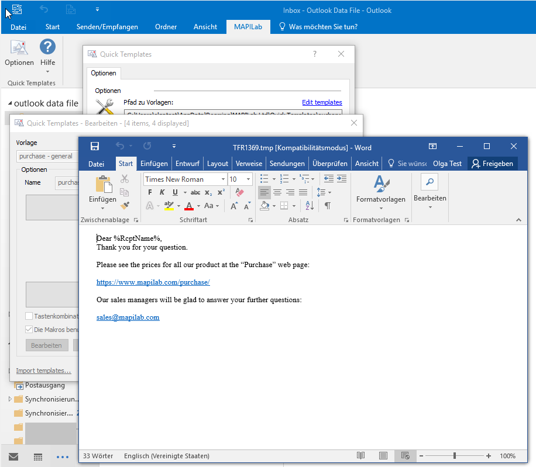This screenshot has width=536, height=467.
Task: Toggle underline (U) formatting
Action: coord(175,192)
